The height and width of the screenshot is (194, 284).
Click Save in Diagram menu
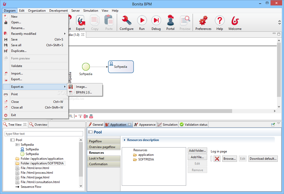point(36,39)
